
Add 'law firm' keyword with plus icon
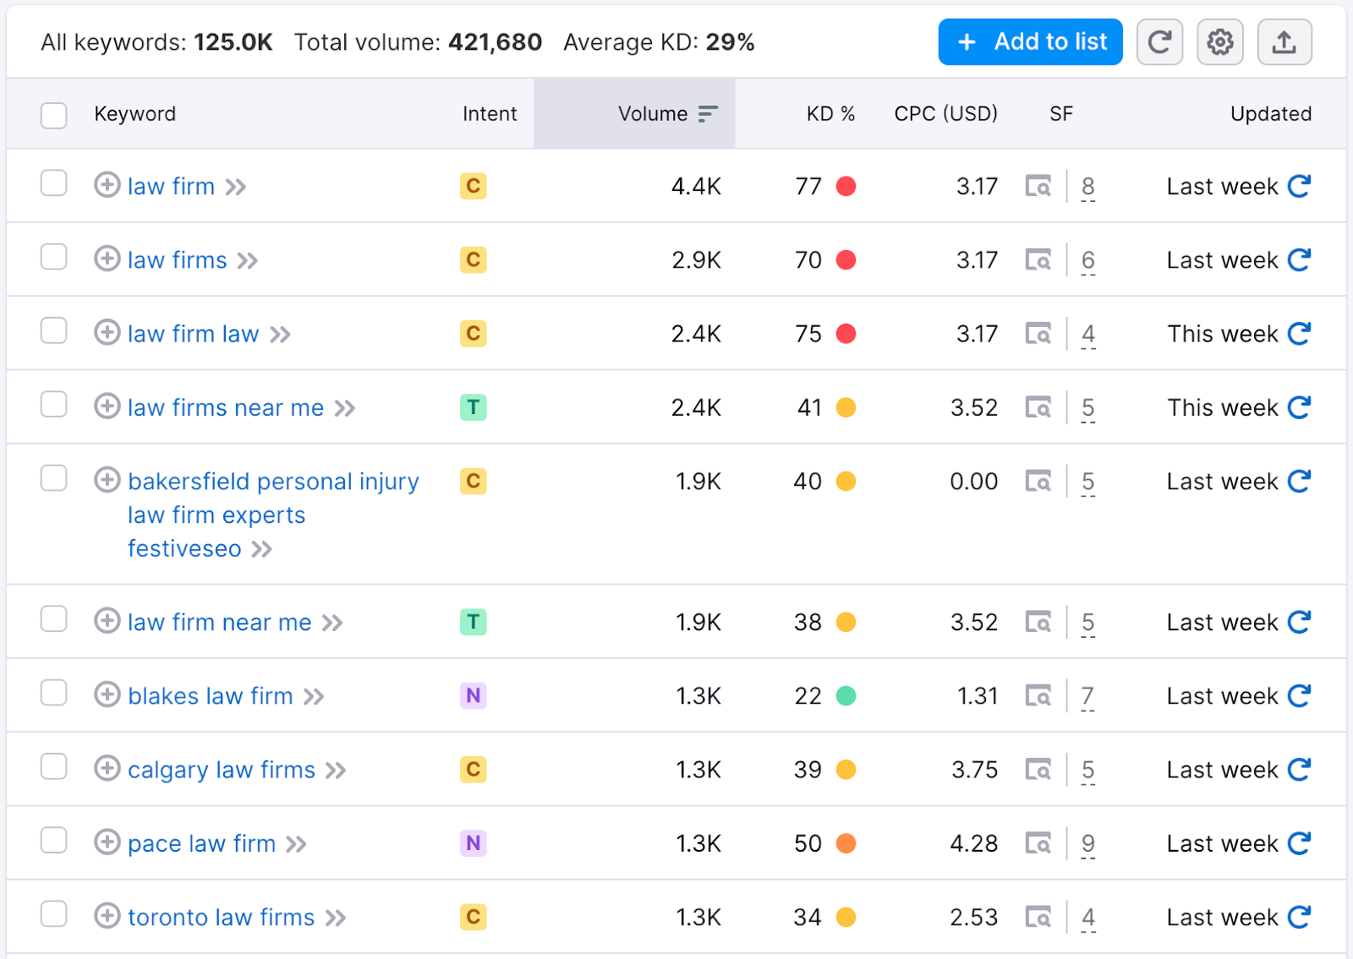point(107,185)
